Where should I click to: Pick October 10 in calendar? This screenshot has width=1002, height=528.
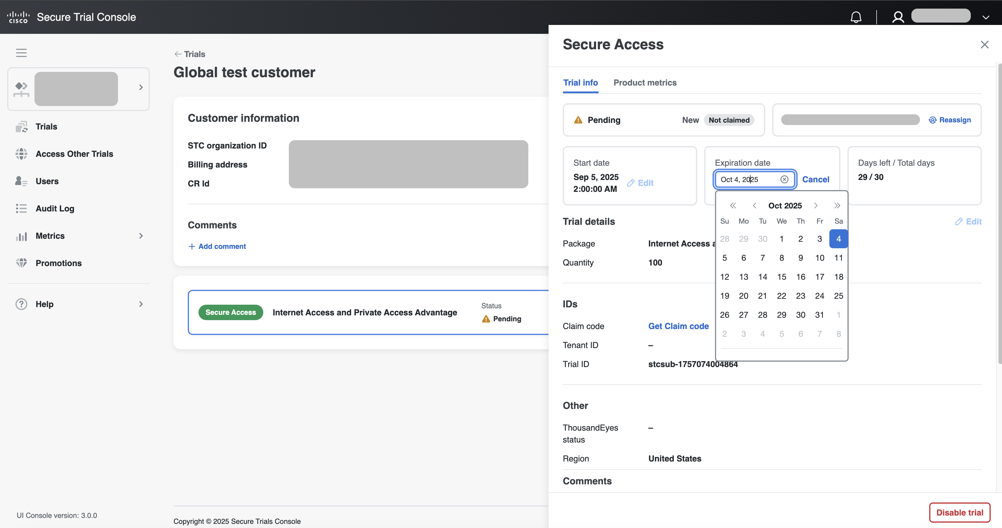tap(819, 258)
